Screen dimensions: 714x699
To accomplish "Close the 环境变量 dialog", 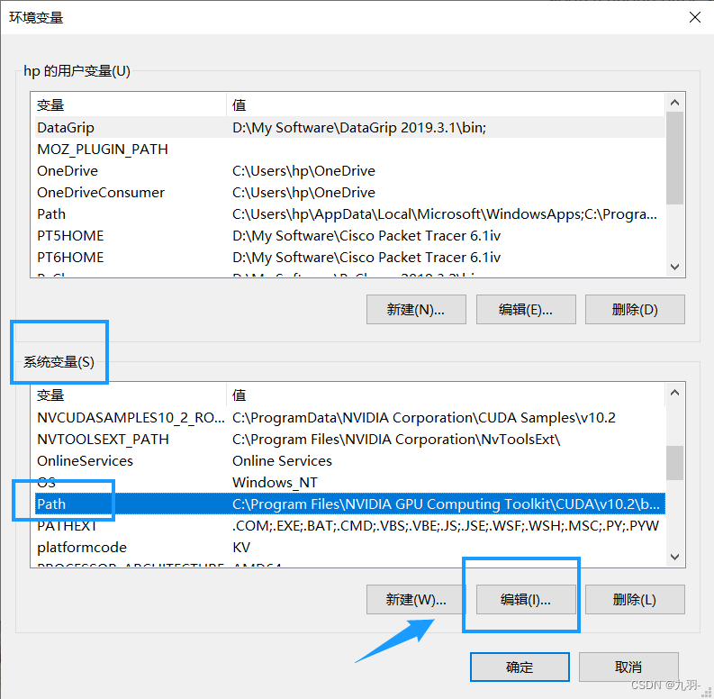I will [694, 17].
